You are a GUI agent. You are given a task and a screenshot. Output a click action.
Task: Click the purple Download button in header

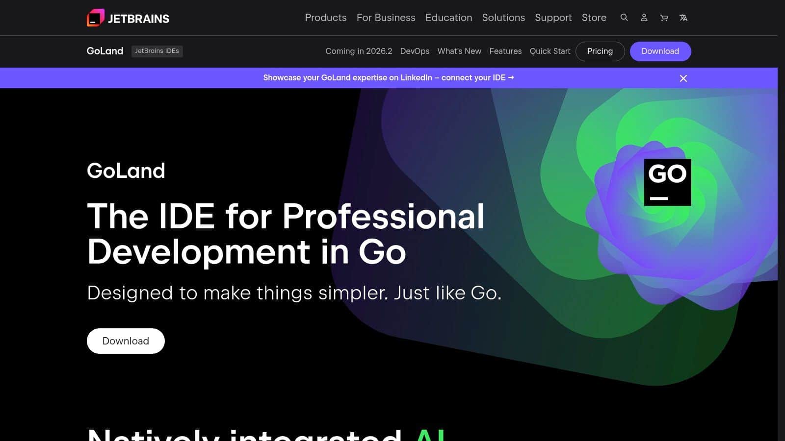[x=660, y=51]
